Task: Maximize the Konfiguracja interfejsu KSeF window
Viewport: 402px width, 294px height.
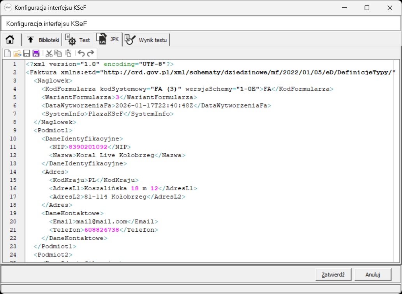Action: [x=367, y=8]
